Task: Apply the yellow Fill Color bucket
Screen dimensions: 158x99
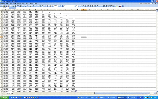Action: point(117,6)
